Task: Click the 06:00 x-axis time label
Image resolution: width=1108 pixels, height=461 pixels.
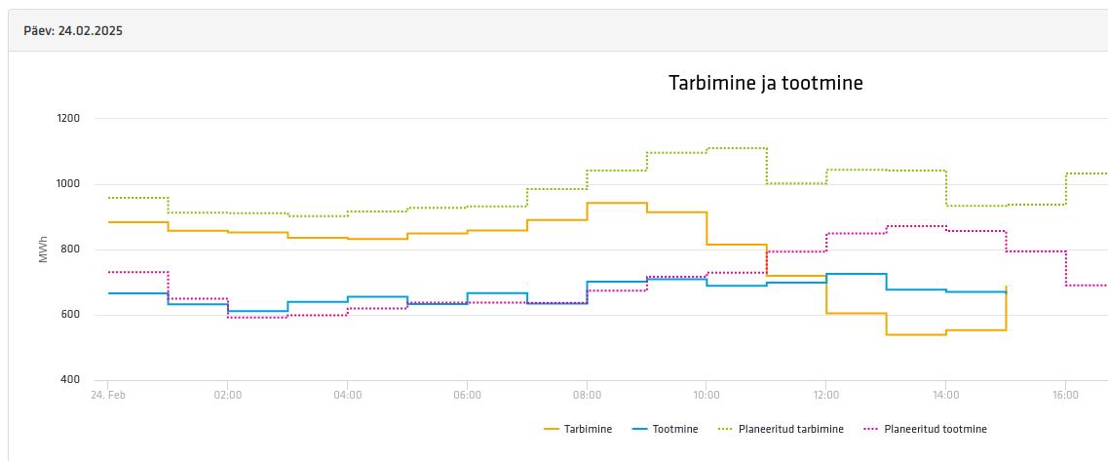Action: [x=467, y=395]
